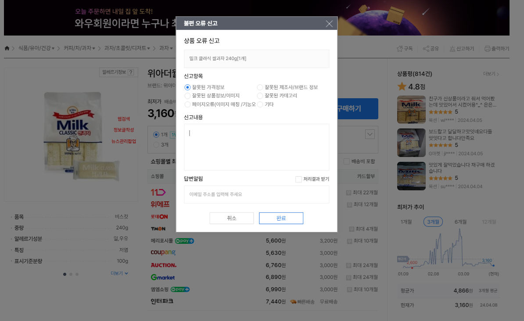Click the 공유 share icon
The image size is (524, 321).
tap(426, 48)
